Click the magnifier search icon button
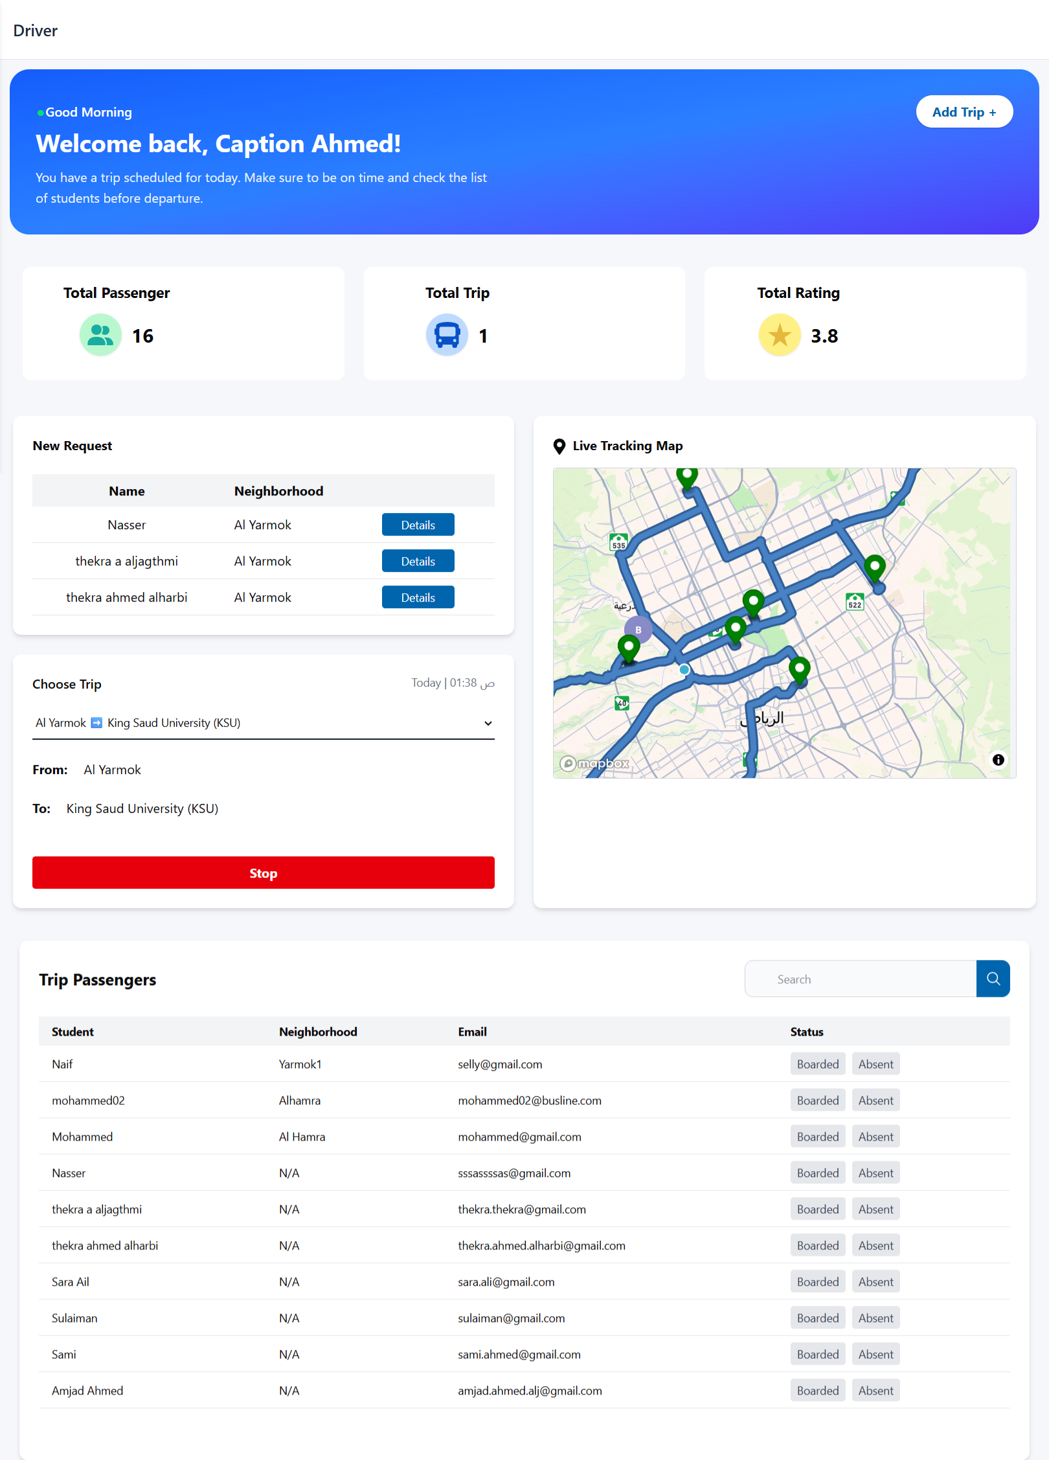Viewport: 1049px width, 1460px height. point(993,979)
